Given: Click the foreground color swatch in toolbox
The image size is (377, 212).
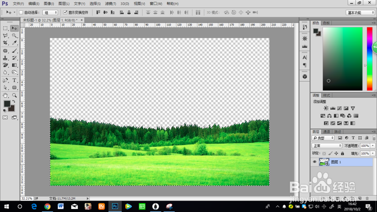Looking at the screenshot, I should pos(7,103).
